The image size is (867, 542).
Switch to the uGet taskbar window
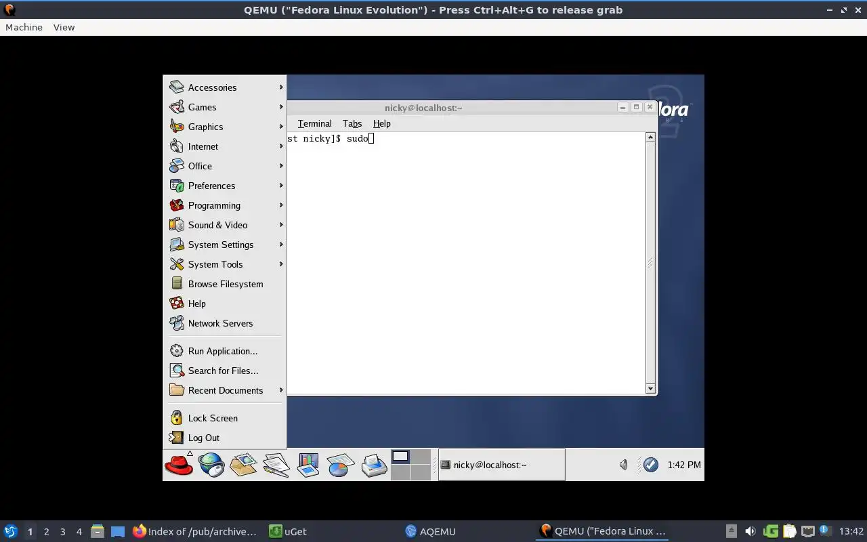pyautogui.click(x=289, y=531)
